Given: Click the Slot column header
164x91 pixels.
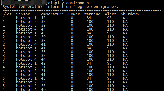Looking at the screenshot, I should pyautogui.click(x=7, y=14).
